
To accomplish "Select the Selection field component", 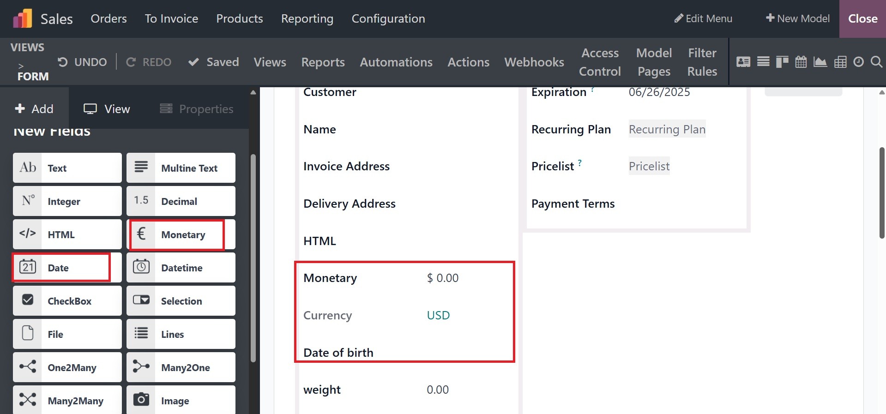I will [181, 301].
